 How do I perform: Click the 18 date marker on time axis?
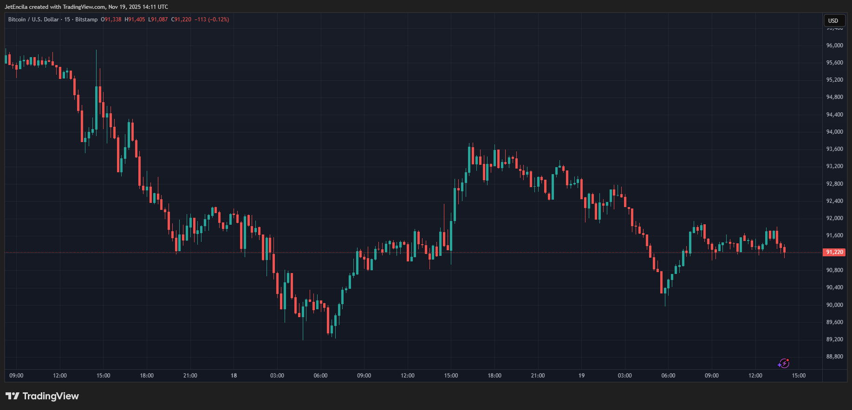pos(234,376)
